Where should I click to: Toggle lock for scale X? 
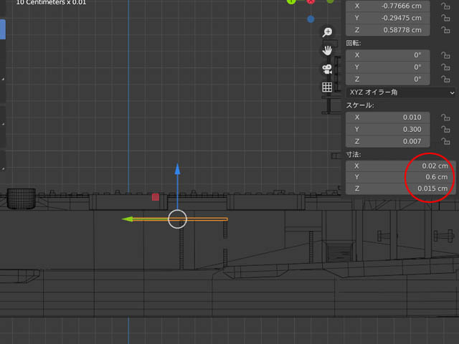(x=445, y=118)
